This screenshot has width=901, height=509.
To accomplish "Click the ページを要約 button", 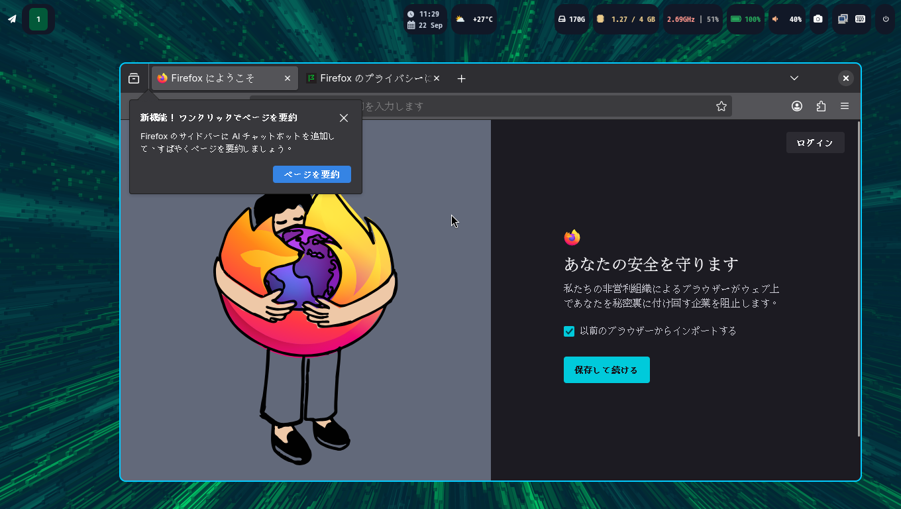I will pyautogui.click(x=312, y=174).
